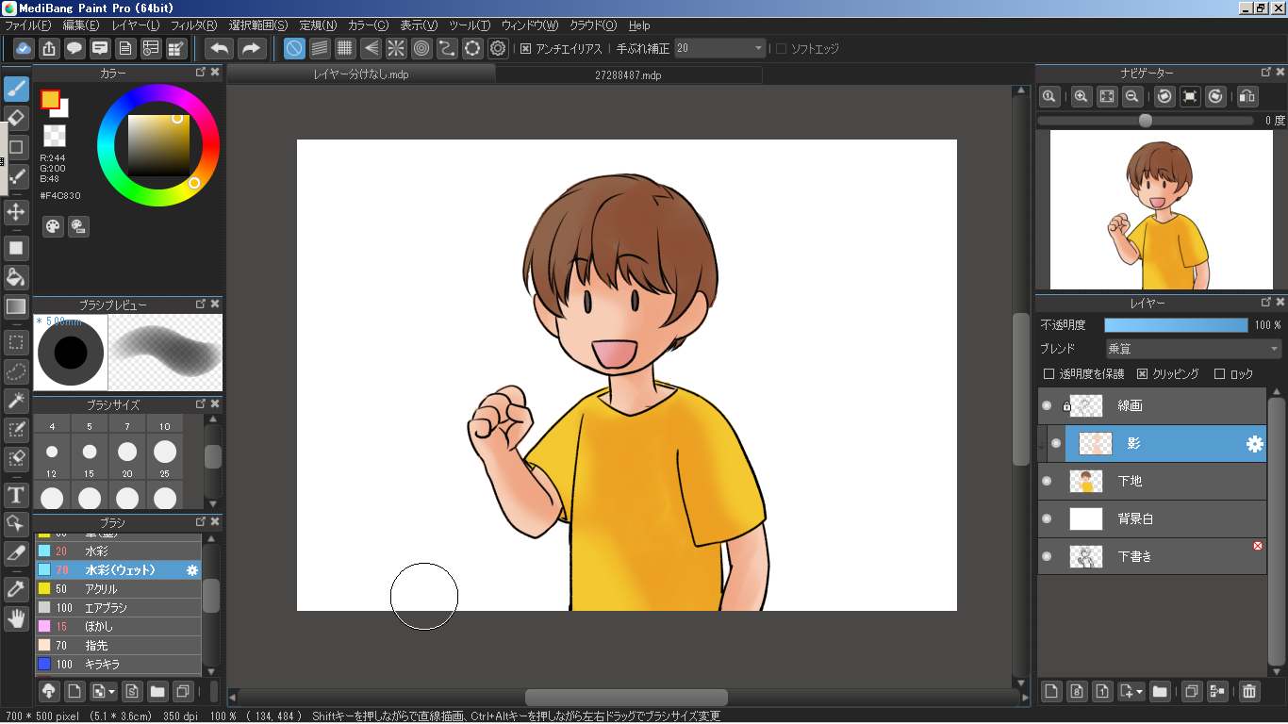The image size is (1288, 724).
Task: Select the エアブラシ brush
Action: pos(118,607)
